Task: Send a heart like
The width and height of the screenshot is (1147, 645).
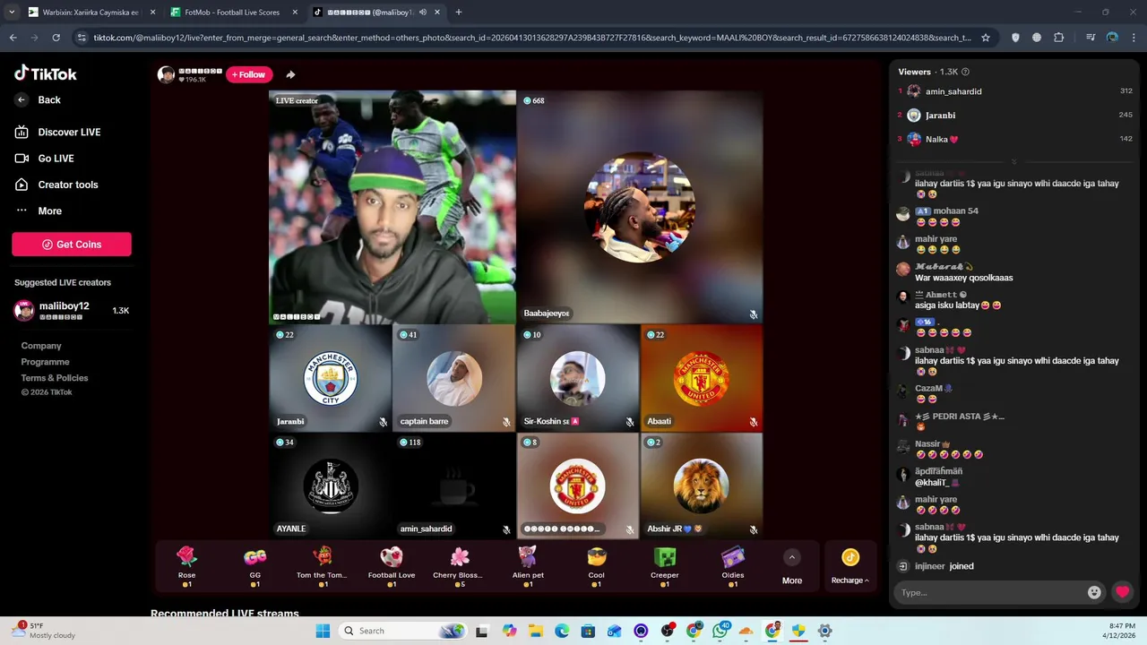Action: click(1122, 592)
